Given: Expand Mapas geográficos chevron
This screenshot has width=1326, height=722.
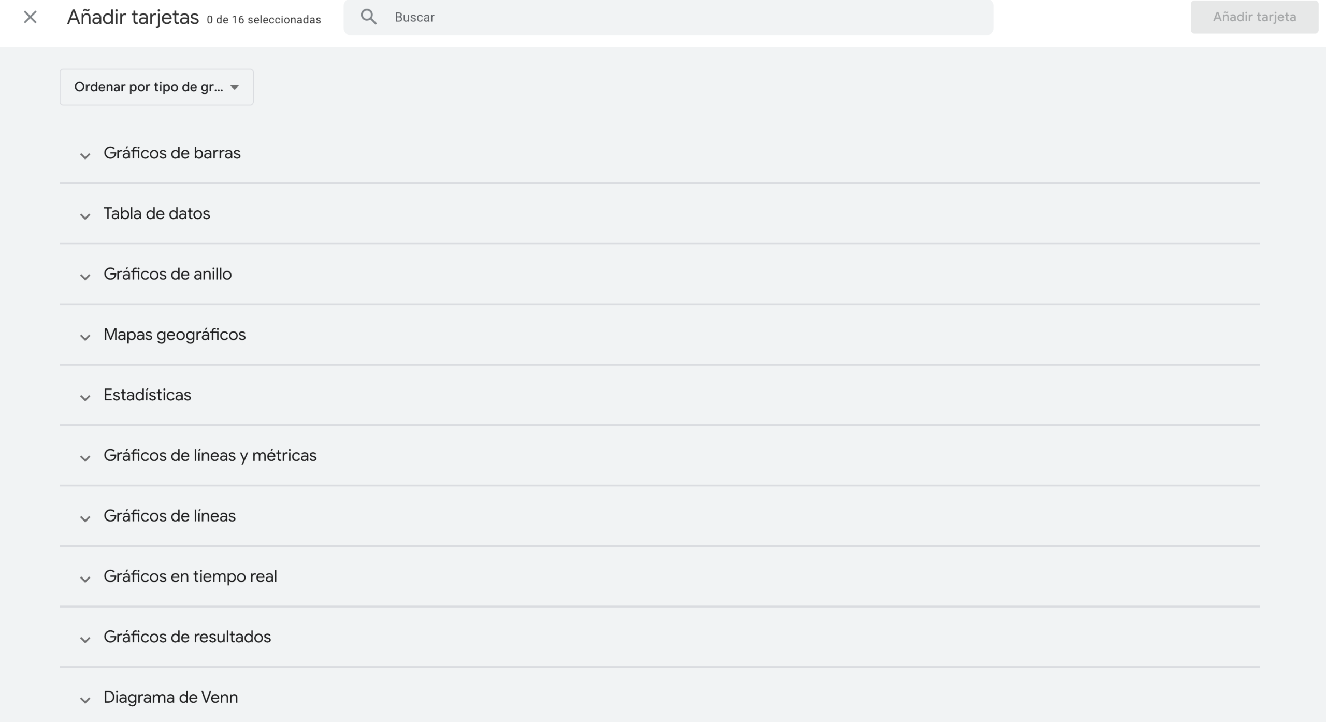Looking at the screenshot, I should (x=85, y=337).
